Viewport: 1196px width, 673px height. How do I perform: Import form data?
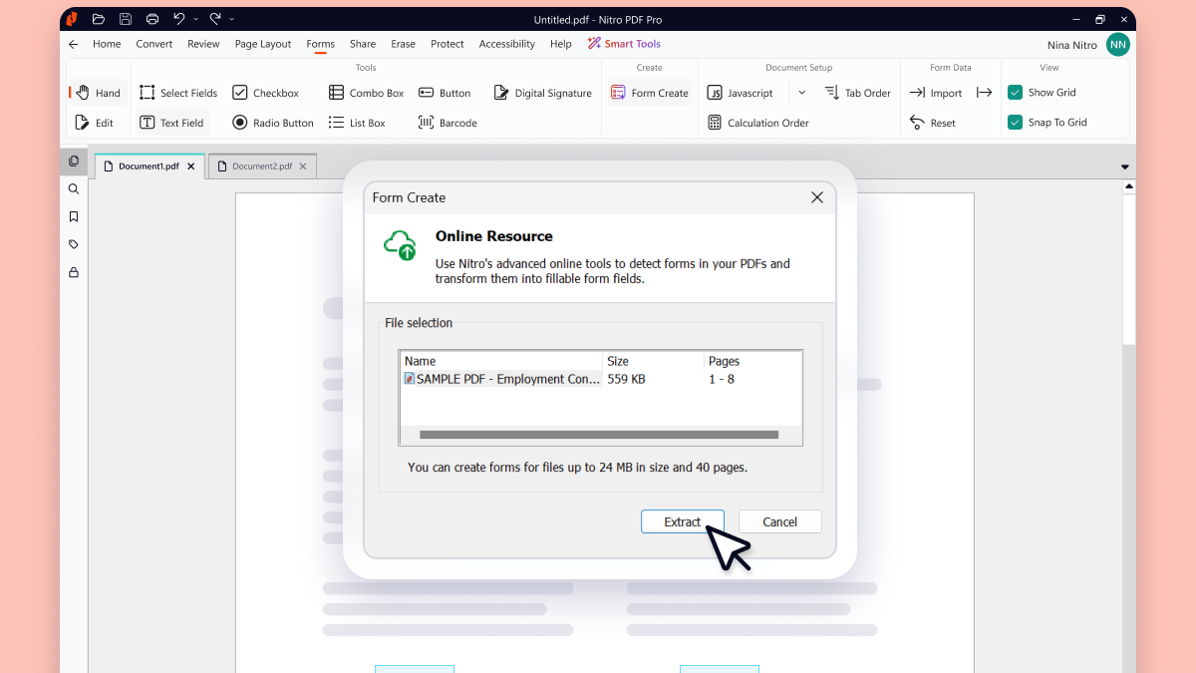(936, 93)
